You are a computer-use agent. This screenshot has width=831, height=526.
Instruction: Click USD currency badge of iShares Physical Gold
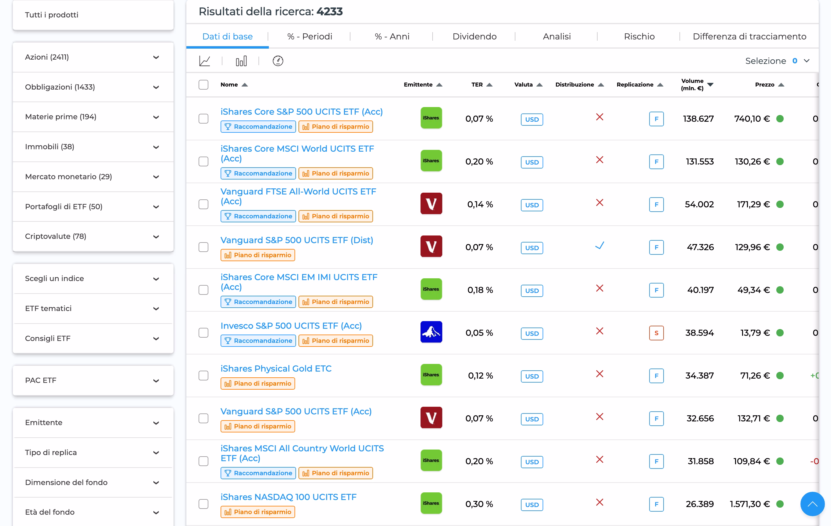click(532, 376)
